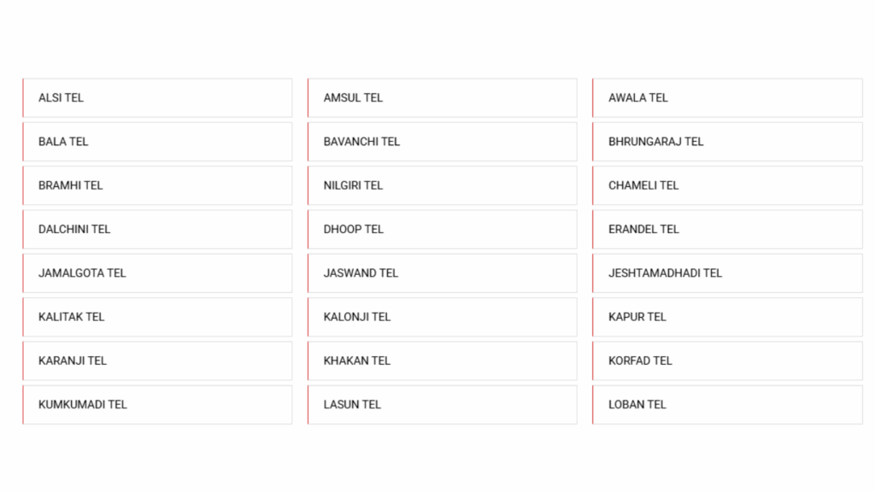This screenshot has width=875, height=492.
Task: Select JESHTAMADHADI TEL entry
Action: [727, 273]
